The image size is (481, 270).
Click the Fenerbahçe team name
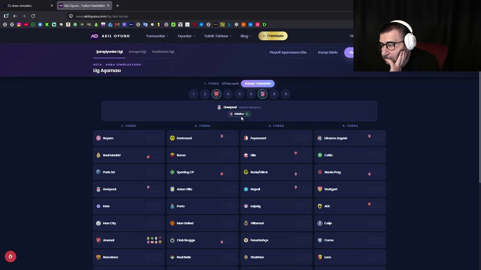pos(259,240)
